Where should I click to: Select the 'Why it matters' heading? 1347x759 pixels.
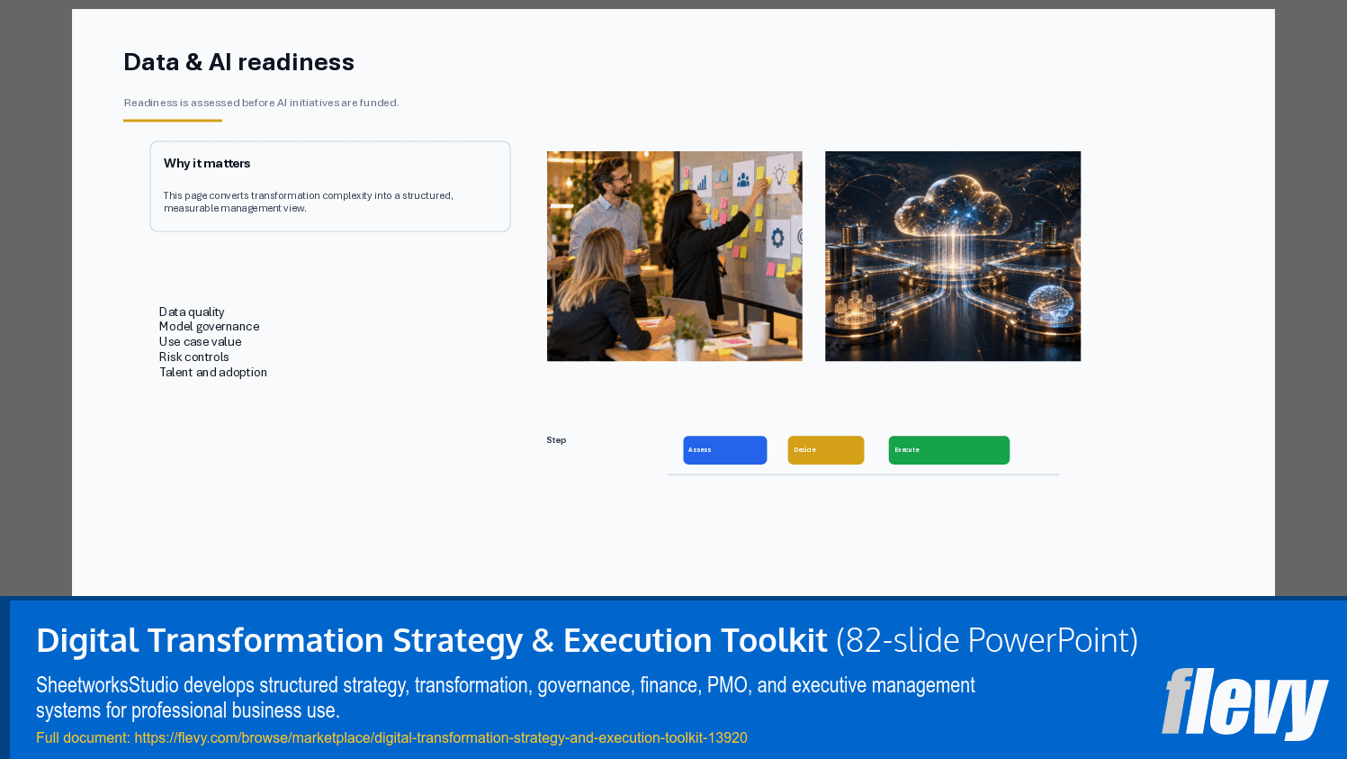[207, 163]
